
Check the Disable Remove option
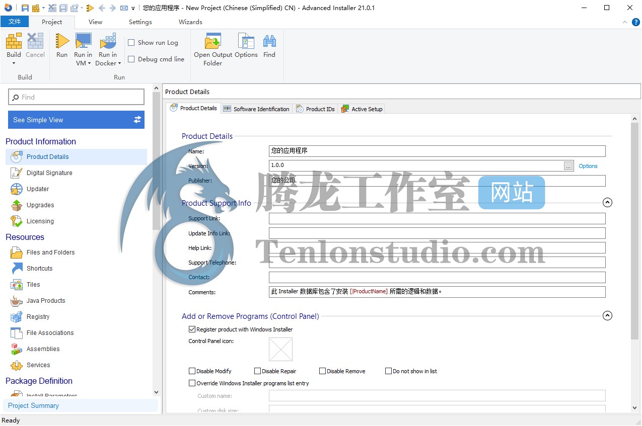[322, 371]
